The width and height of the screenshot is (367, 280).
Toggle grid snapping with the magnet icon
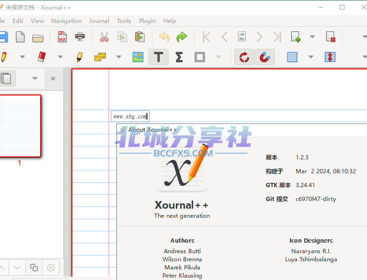point(265,57)
